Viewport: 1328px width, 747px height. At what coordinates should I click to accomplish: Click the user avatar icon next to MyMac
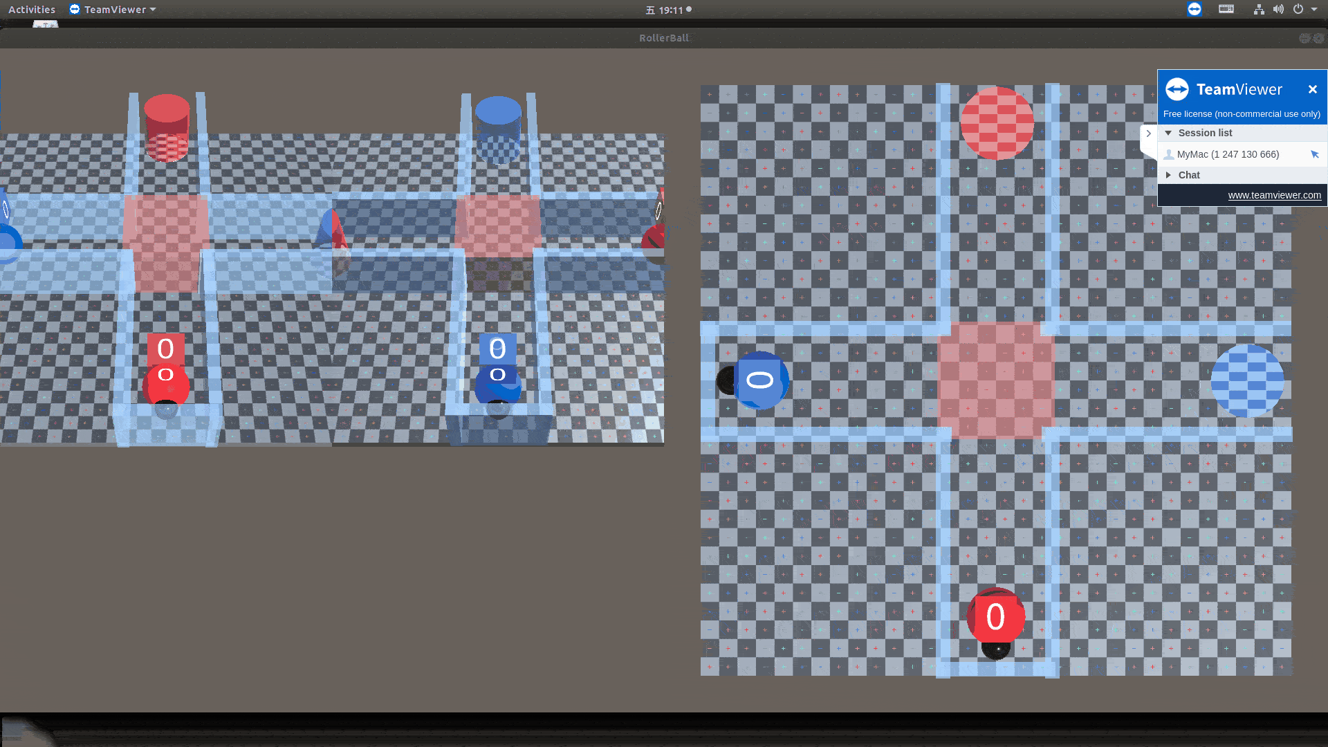pyautogui.click(x=1169, y=154)
